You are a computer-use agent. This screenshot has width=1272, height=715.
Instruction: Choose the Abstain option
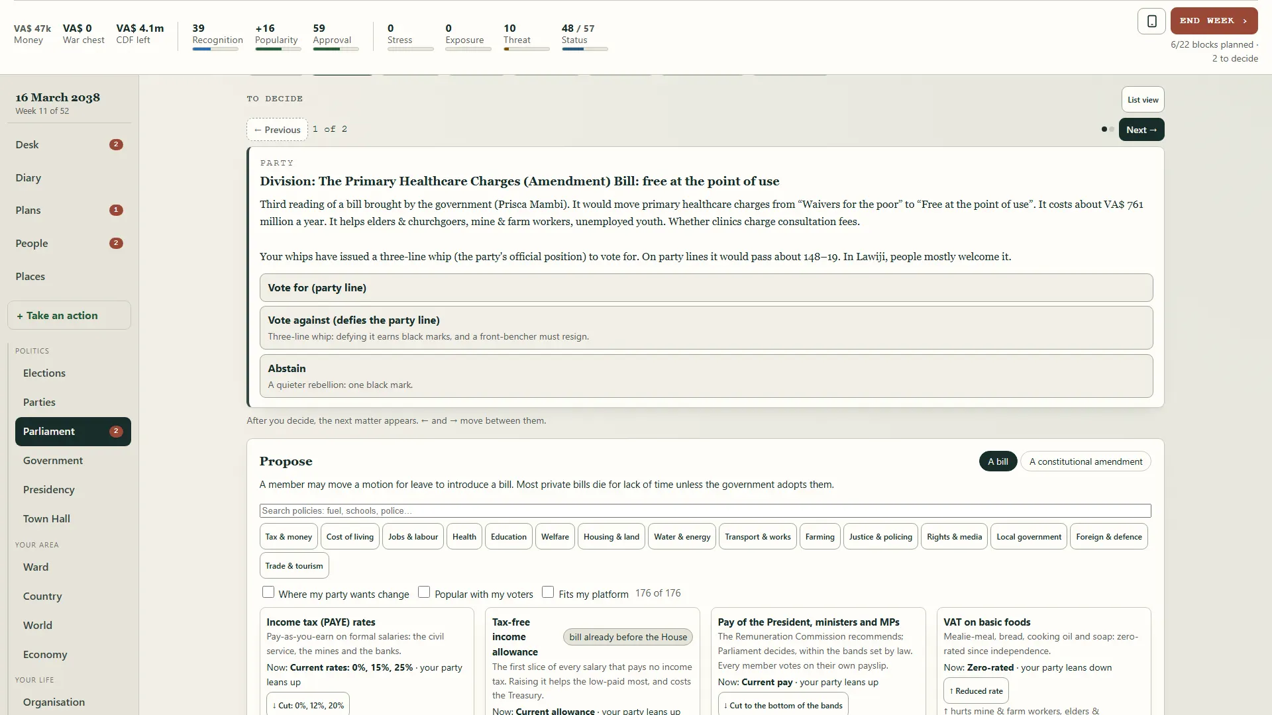pyautogui.click(x=706, y=376)
